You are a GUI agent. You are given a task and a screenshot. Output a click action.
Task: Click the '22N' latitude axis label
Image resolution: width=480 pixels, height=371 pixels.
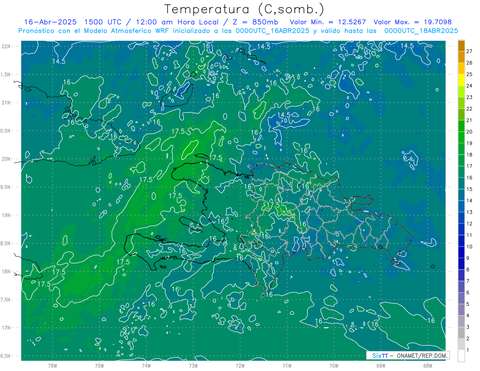click(6, 46)
